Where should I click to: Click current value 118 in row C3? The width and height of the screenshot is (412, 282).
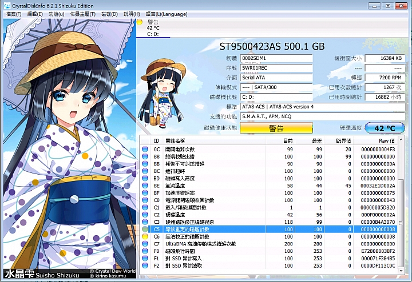[288, 221]
